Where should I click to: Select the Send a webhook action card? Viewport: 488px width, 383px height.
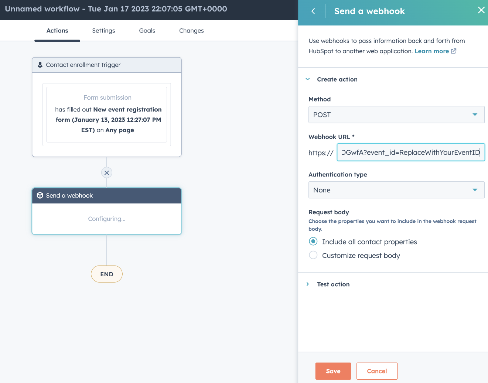[107, 211]
